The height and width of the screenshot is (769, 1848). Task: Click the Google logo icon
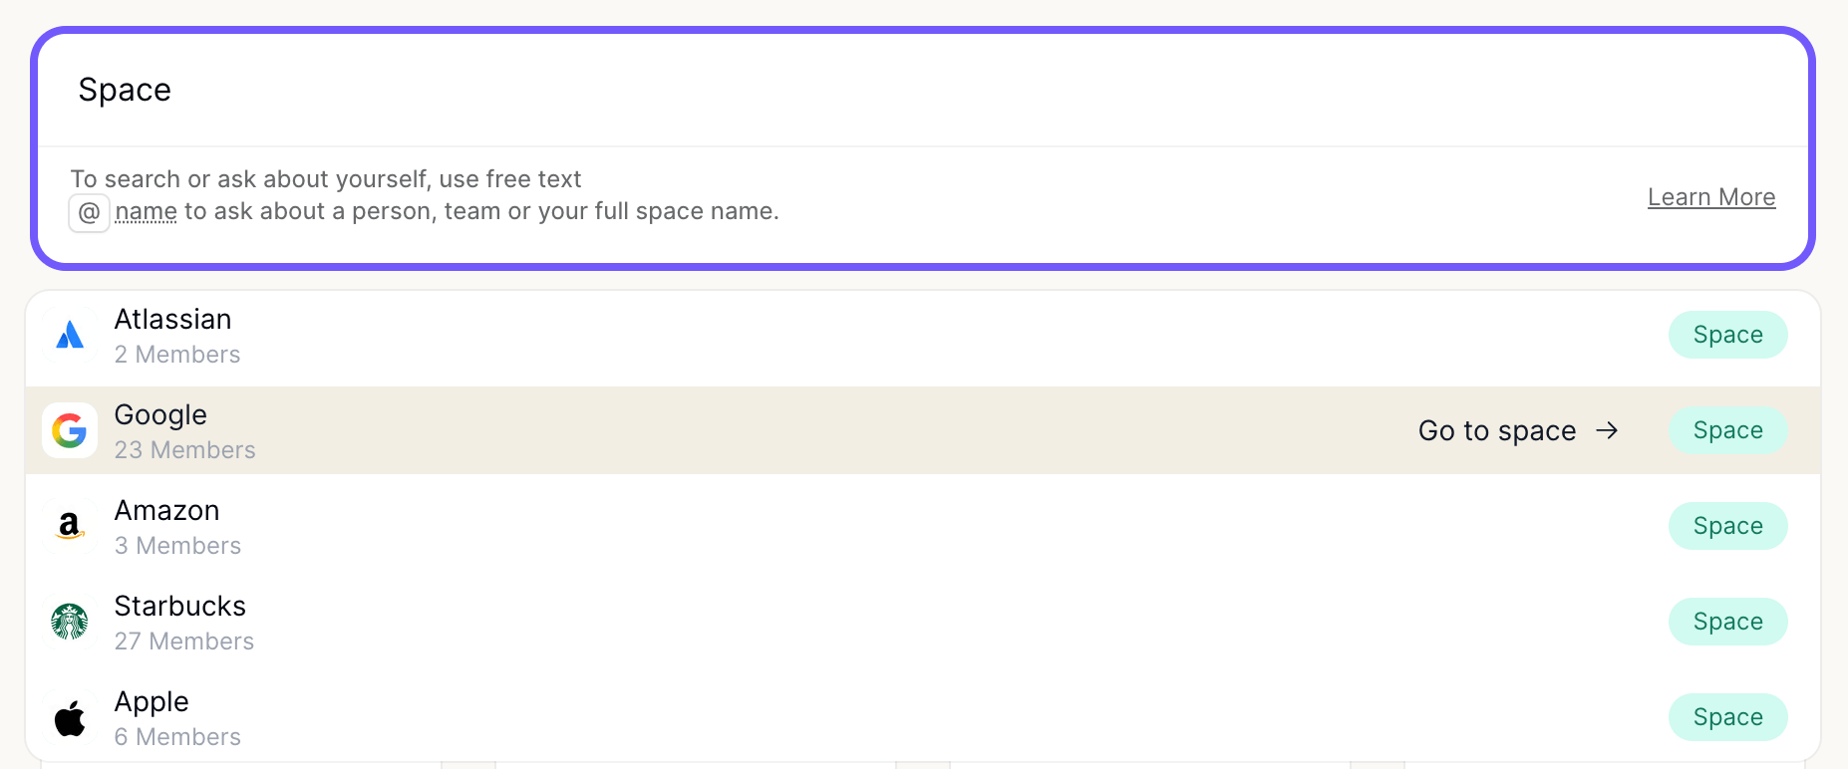[70, 430]
